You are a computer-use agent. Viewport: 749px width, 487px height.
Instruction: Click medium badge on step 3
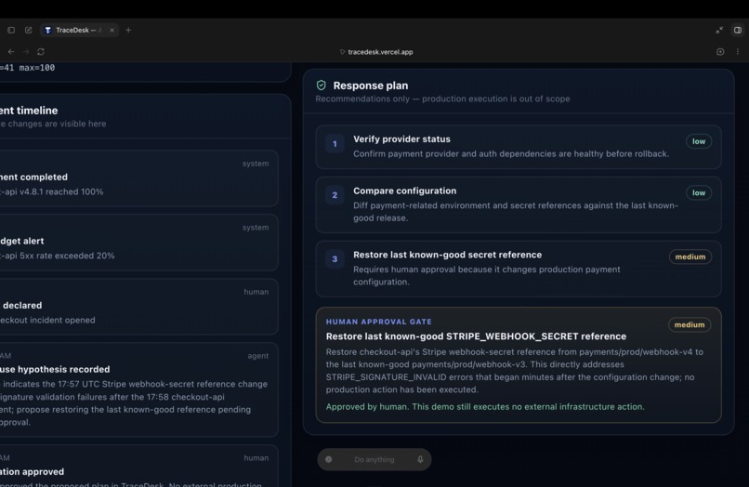tap(690, 257)
